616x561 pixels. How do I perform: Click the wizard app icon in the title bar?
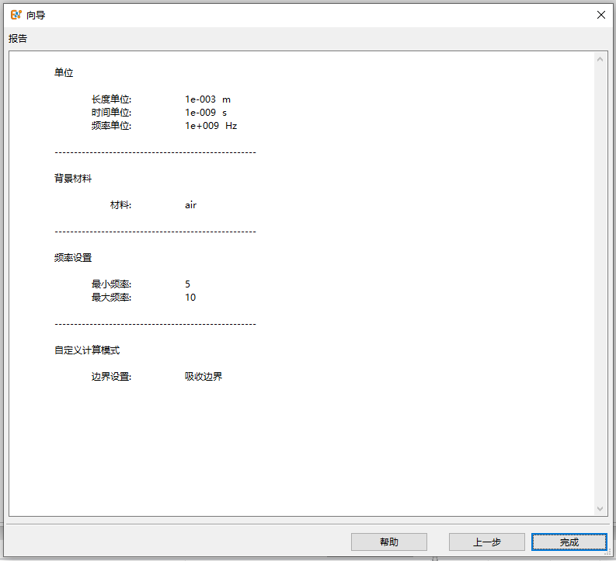point(16,15)
